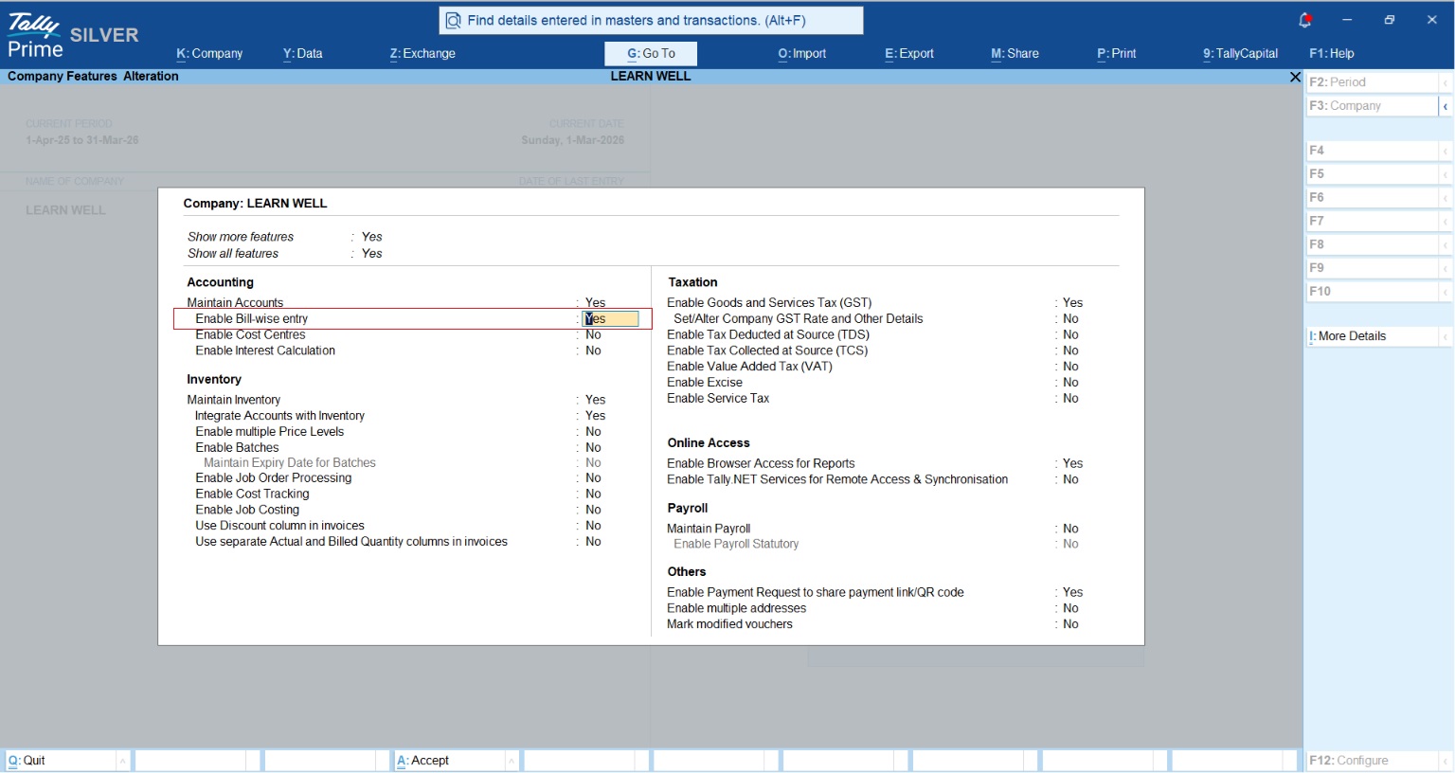Image resolution: width=1455 pixels, height=773 pixels.
Task: Open the G: Go To menu
Action: click(x=651, y=54)
